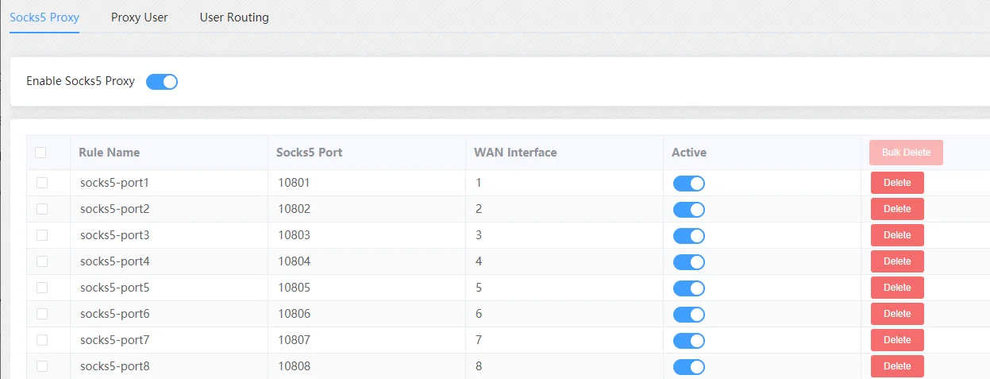Select the socks5-port4 row checkbox
The image size is (990, 379).
click(42, 261)
